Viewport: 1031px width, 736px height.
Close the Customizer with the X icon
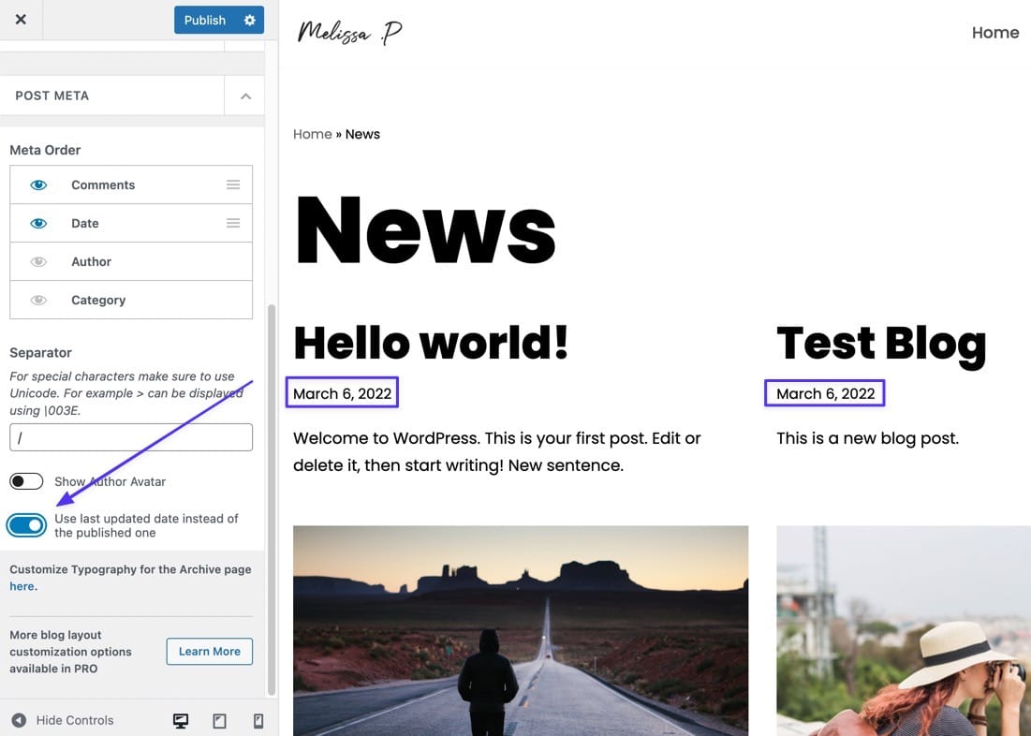click(x=21, y=20)
